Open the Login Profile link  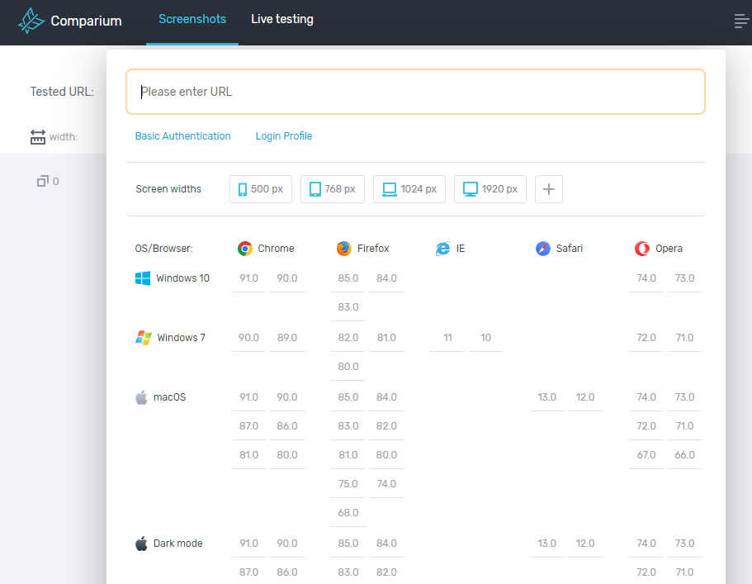(284, 136)
